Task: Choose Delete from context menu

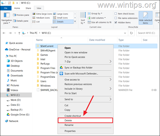Action: click(x=85, y=120)
